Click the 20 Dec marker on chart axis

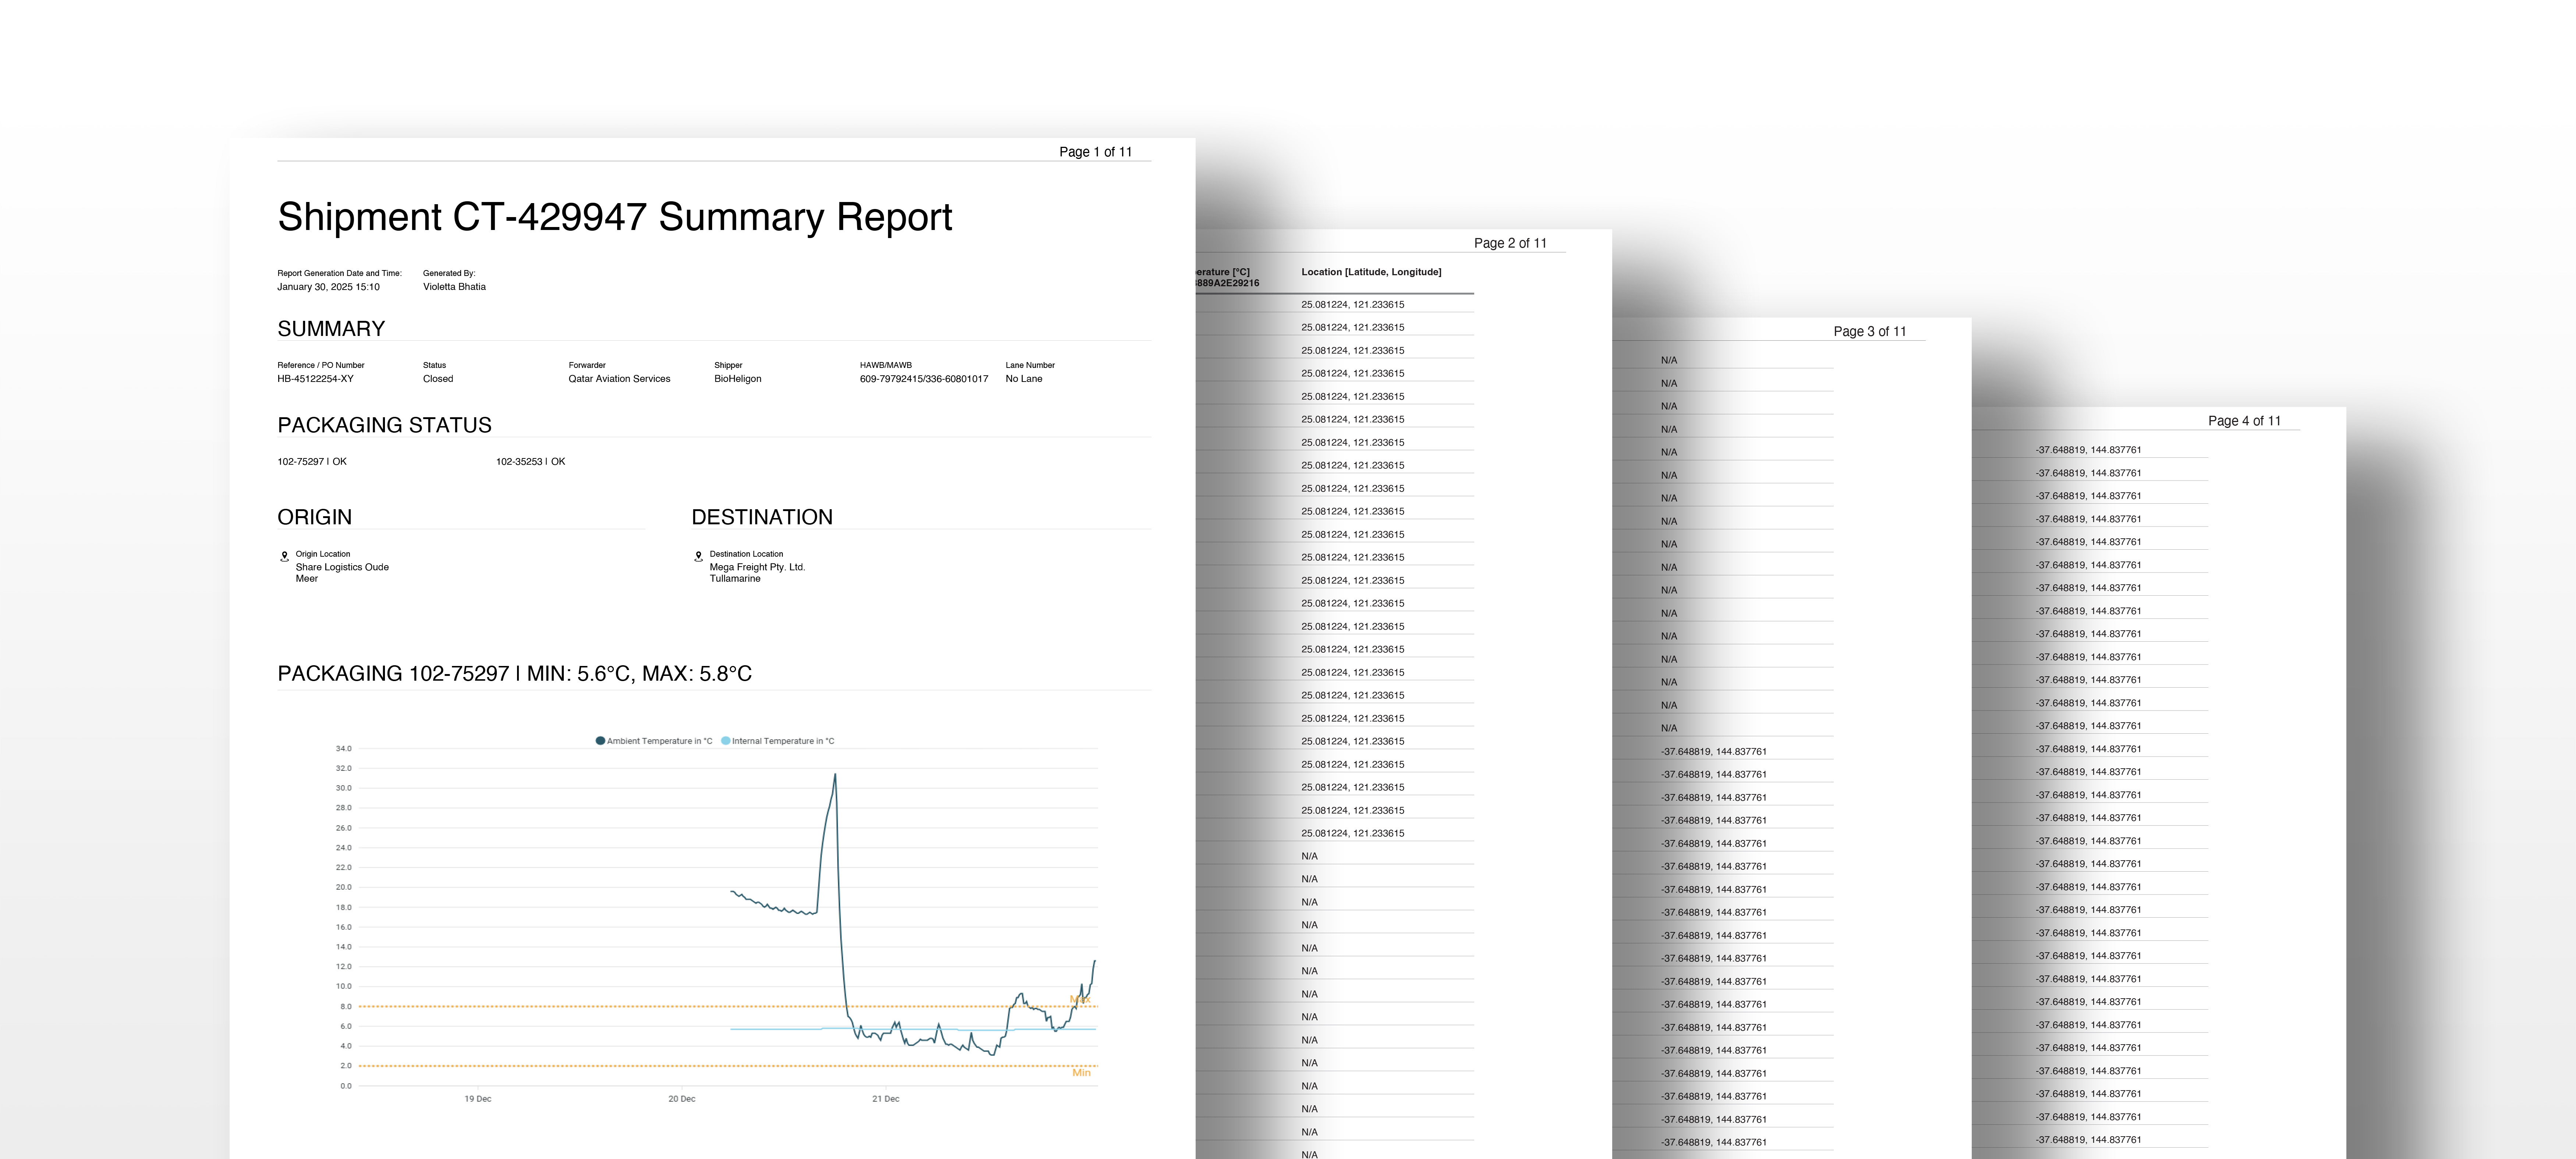click(681, 1099)
